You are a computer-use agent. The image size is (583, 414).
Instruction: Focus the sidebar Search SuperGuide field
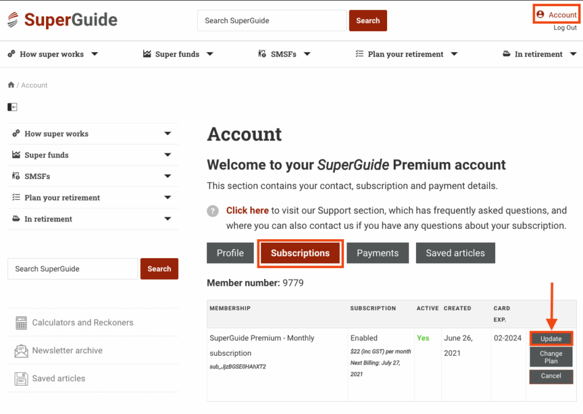point(72,269)
